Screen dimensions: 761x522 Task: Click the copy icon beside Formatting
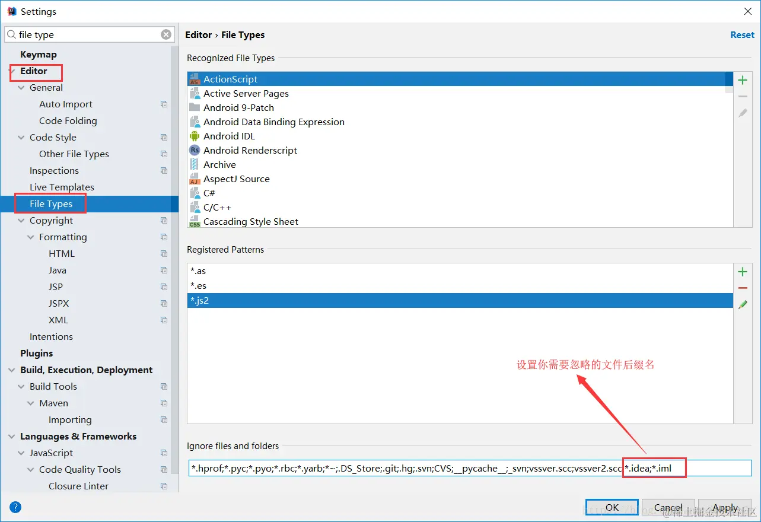click(164, 237)
